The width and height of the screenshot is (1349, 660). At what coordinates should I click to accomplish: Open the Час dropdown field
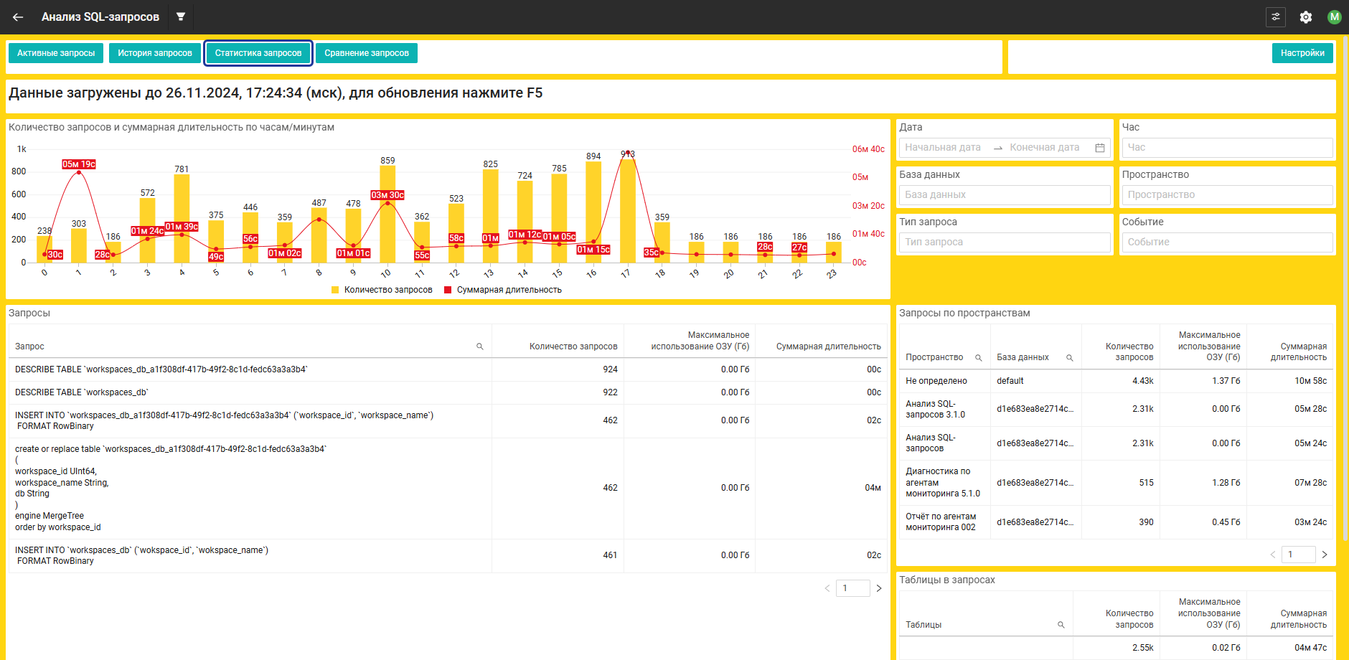1227,148
